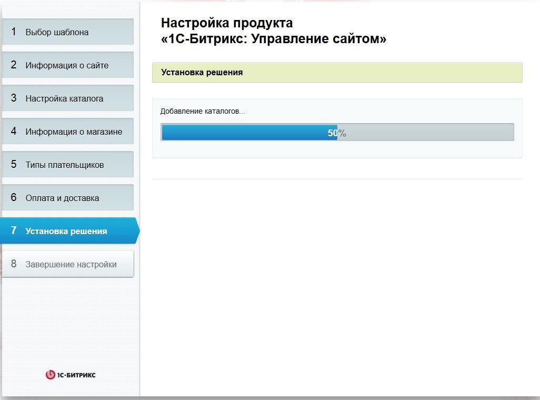Go to step 2 Информация о сайте
Viewport: 540px width, 400px height.
pos(68,65)
